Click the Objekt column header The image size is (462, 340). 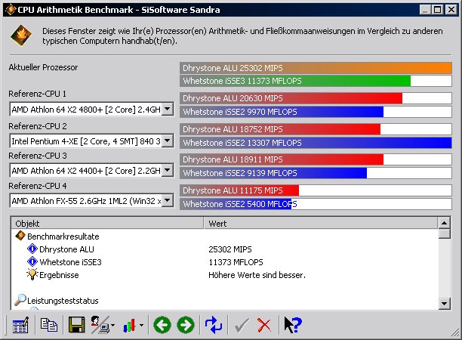click(x=107, y=223)
